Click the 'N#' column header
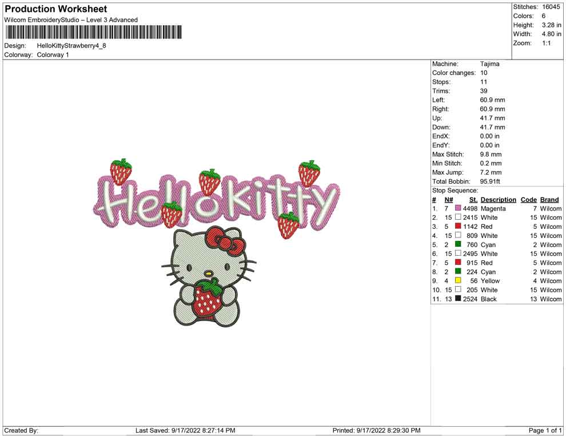566x436 pixels. pos(449,200)
